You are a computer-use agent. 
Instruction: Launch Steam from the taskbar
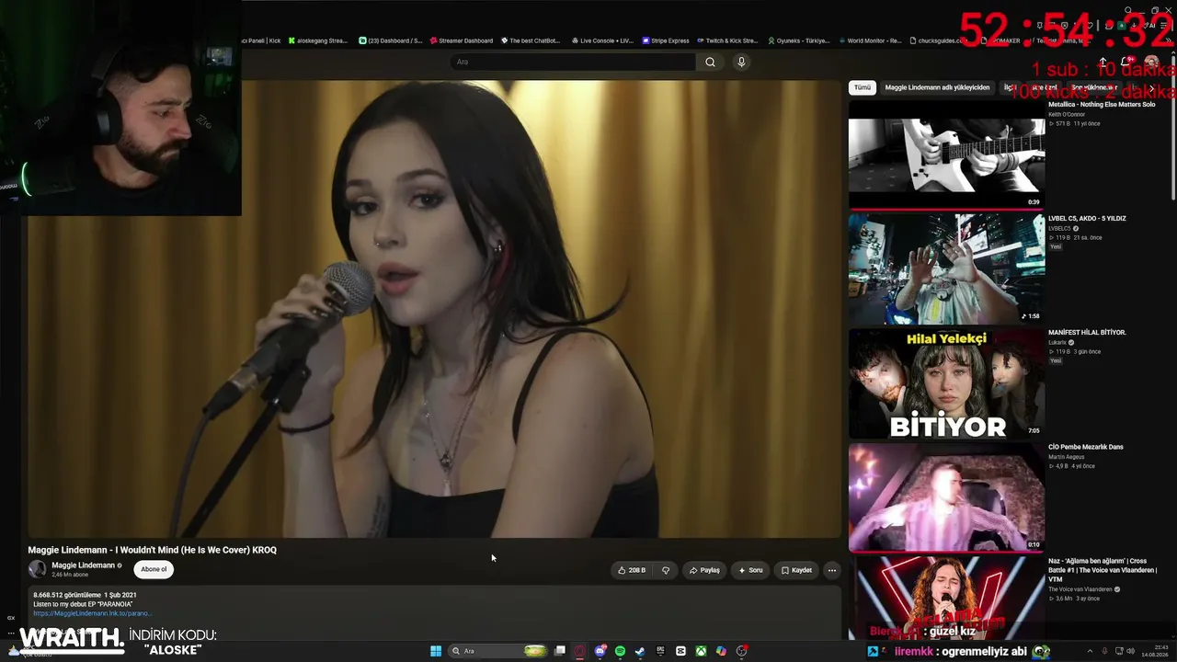point(640,651)
